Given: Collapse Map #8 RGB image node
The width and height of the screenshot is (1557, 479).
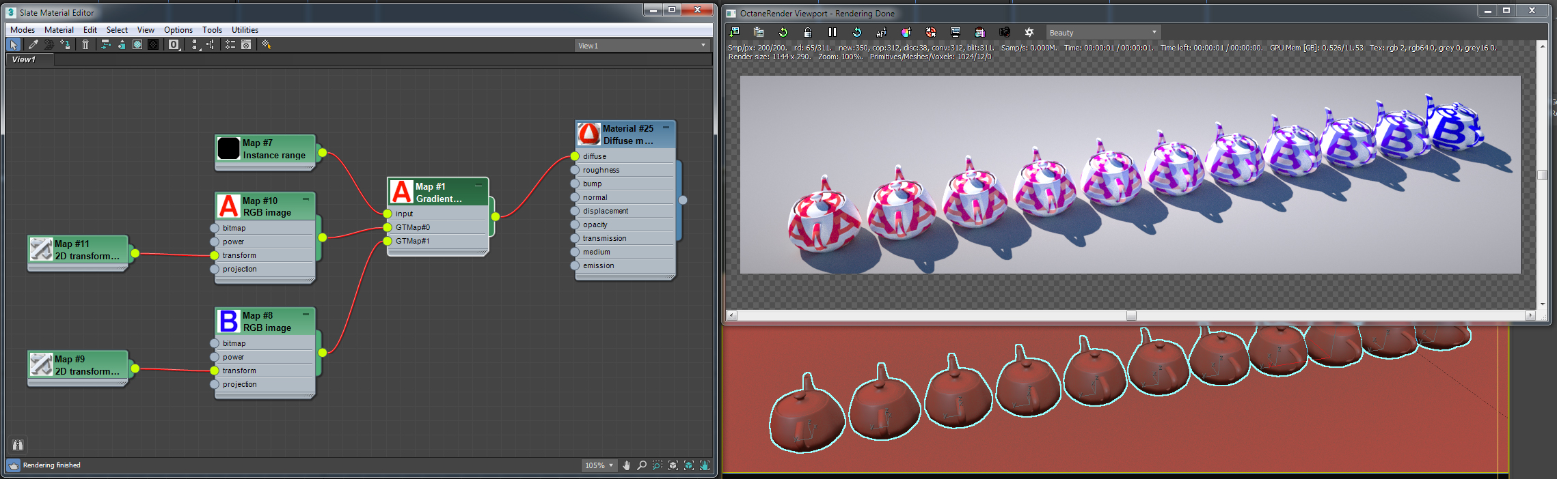Looking at the screenshot, I should click(x=306, y=314).
